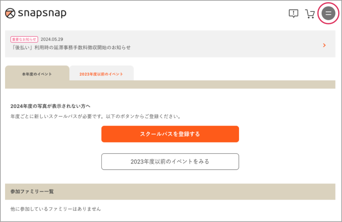The image size is (342, 222).
Task: Click the snapsnap circular logo mark
Action: tap(10, 13)
